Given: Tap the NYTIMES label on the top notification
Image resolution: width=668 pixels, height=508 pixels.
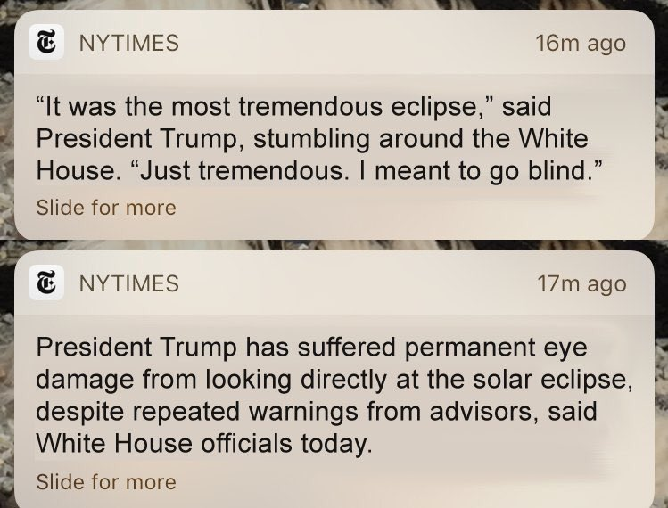Looking at the screenshot, I should click(129, 43).
